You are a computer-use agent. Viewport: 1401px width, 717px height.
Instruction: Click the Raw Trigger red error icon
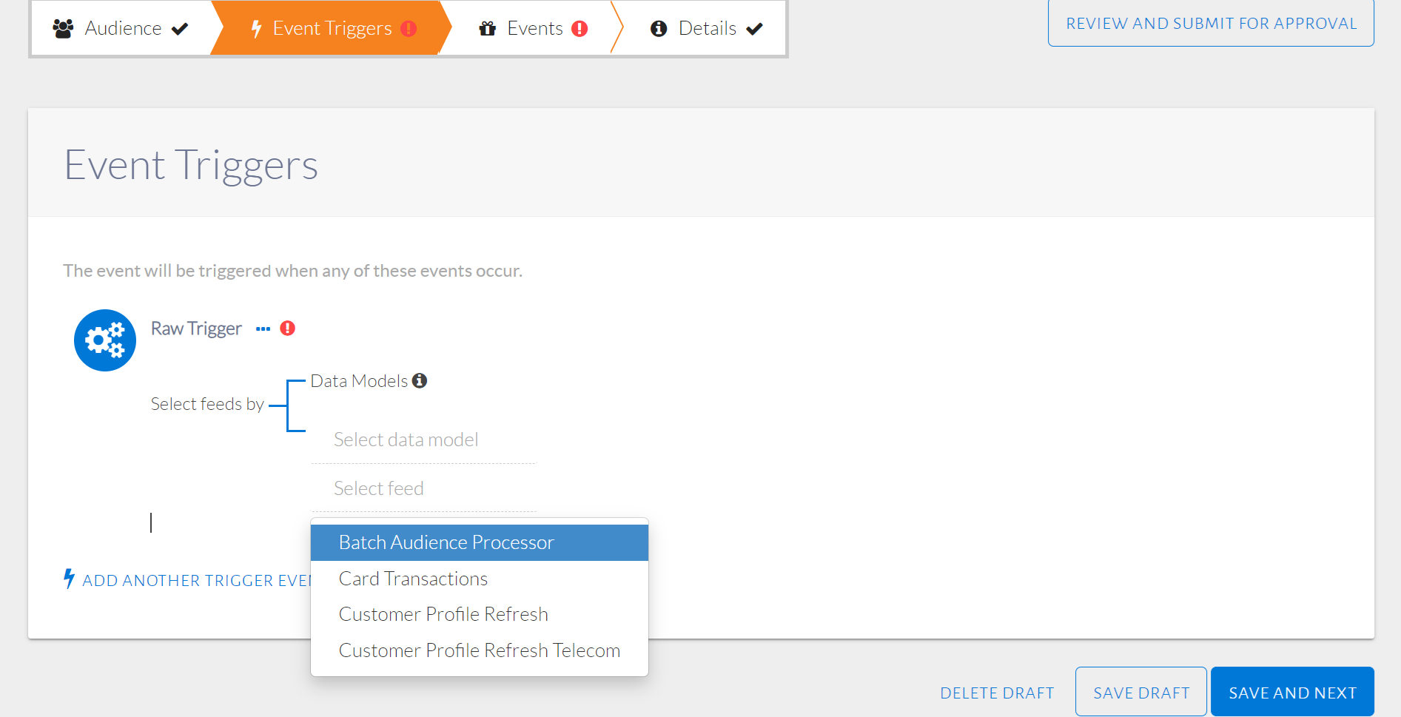coord(288,329)
